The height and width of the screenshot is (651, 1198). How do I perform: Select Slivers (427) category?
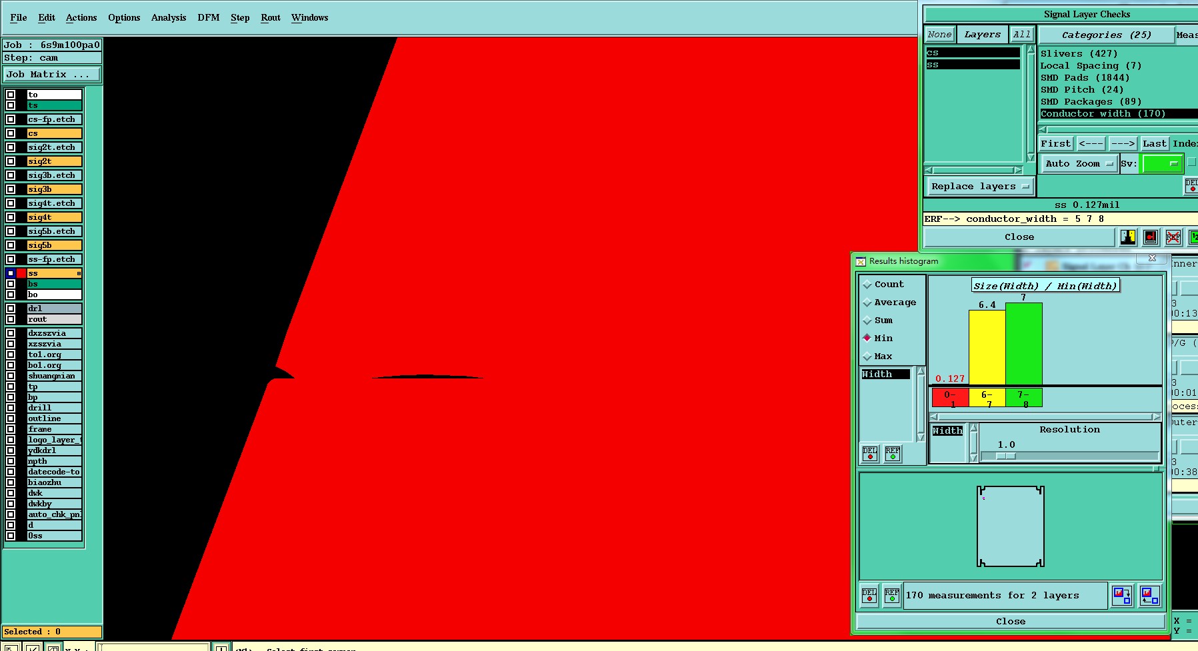pyautogui.click(x=1079, y=54)
